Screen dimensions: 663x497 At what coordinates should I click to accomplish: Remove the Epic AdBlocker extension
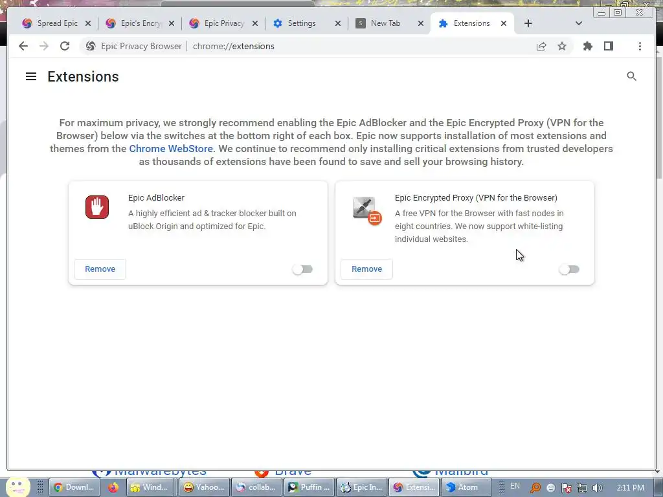click(100, 269)
